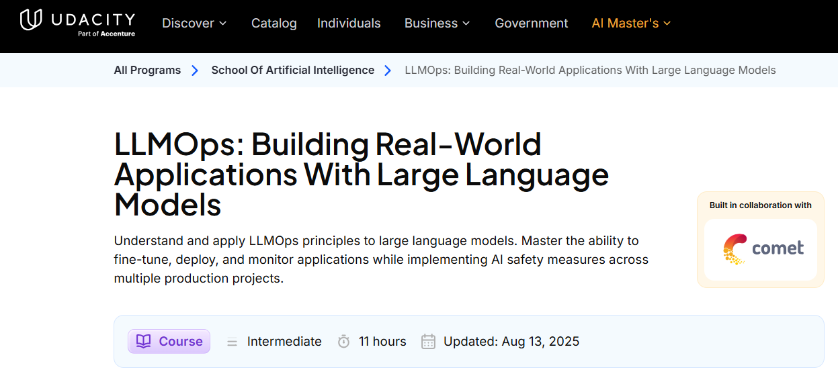The width and height of the screenshot is (838, 384).
Task: Click the Intermediate level text
Action: [x=284, y=341]
